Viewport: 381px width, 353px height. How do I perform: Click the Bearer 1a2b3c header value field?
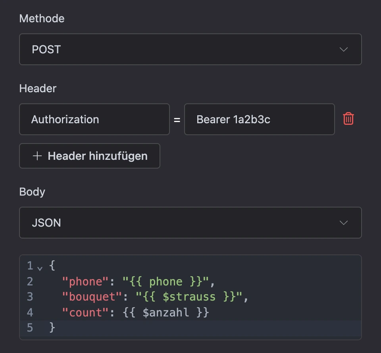[x=259, y=119]
